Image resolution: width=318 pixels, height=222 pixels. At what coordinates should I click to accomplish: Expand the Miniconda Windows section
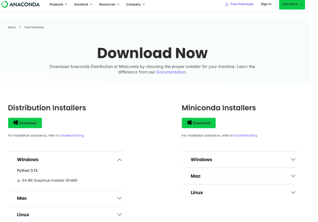239,160
